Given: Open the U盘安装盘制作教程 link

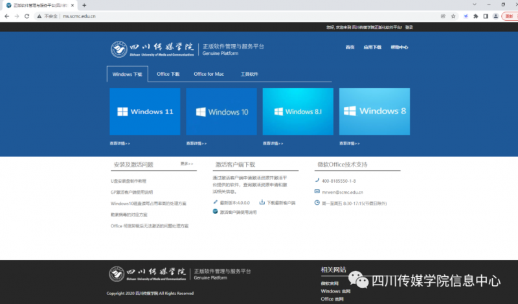Looking at the screenshot, I should (x=128, y=181).
